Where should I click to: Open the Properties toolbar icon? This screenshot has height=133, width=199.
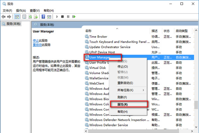point(24,17)
